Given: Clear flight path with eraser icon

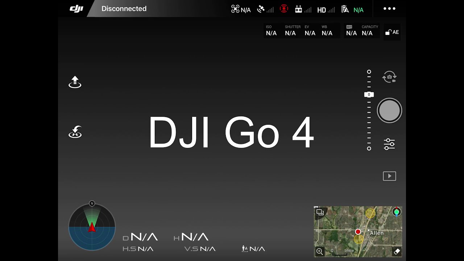Looking at the screenshot, I should click(397, 251).
